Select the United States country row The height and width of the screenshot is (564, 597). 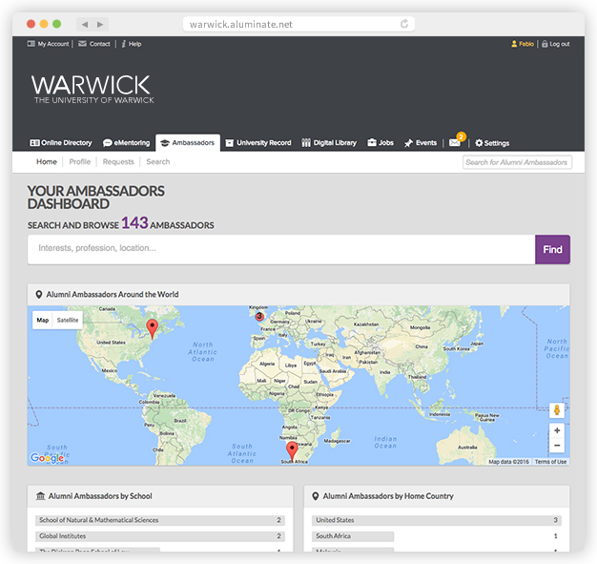(437, 520)
